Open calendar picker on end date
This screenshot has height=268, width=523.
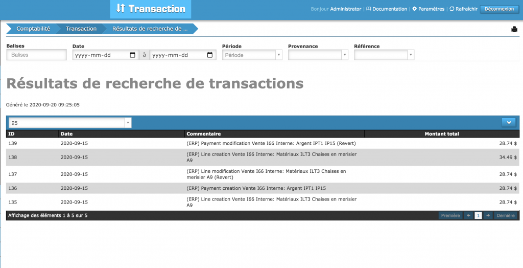click(x=210, y=55)
